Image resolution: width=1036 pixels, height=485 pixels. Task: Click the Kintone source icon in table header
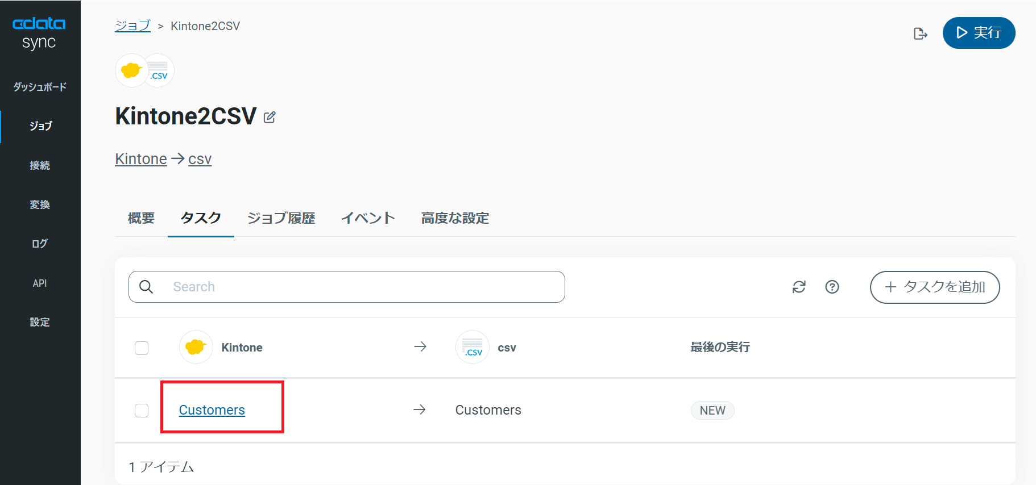[196, 347]
